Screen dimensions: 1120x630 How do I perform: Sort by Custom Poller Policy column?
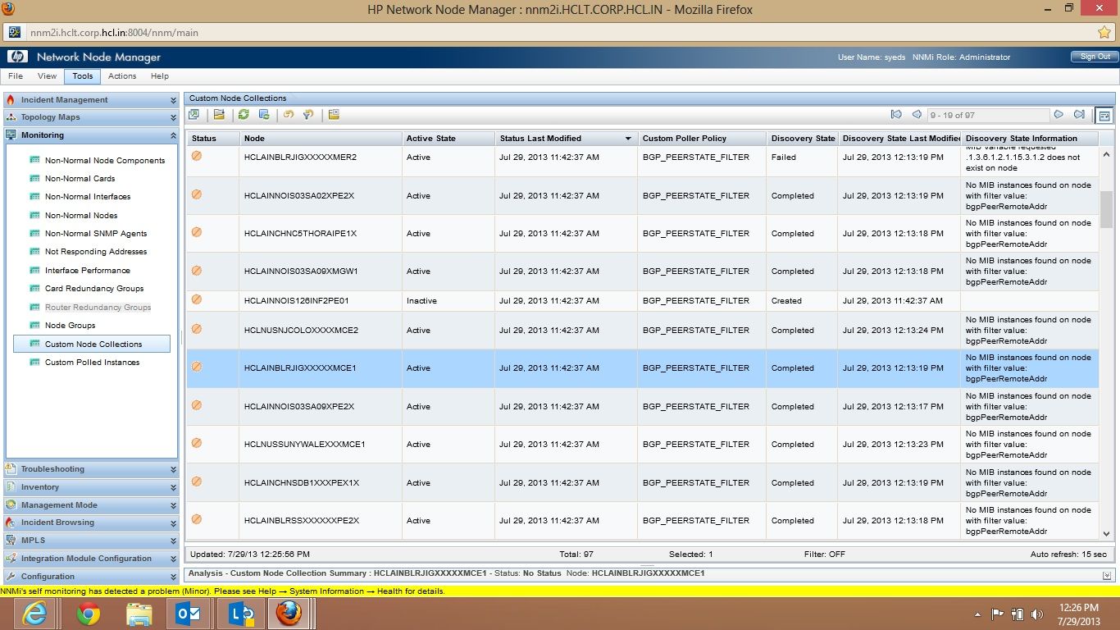pyautogui.click(x=703, y=139)
